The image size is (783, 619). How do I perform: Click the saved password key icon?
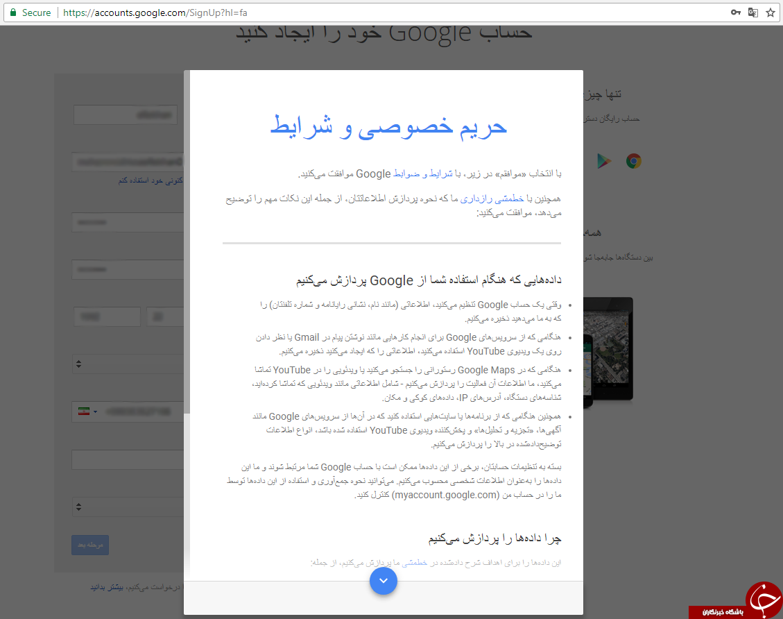point(736,12)
